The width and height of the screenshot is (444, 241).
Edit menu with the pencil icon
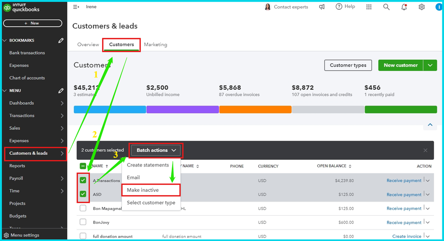pyautogui.click(x=61, y=91)
